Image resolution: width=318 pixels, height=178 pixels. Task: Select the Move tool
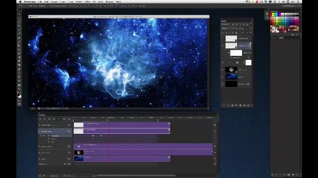coord(19,14)
